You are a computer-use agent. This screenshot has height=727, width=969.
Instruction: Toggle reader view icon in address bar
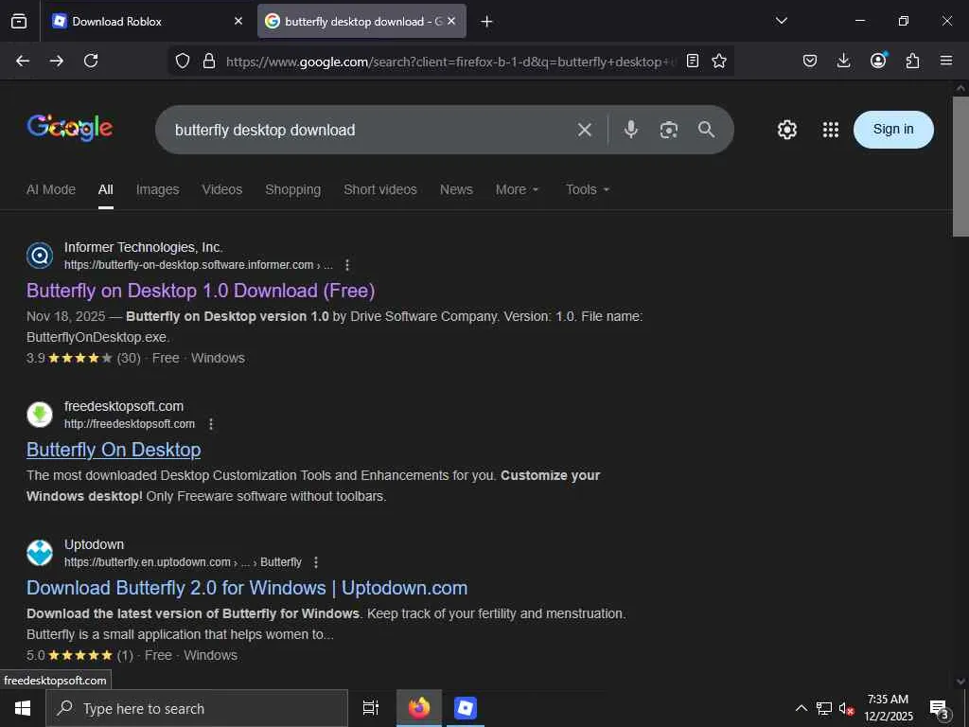point(693,61)
